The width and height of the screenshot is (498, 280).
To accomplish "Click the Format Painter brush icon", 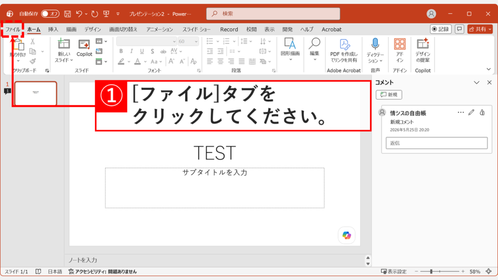I will coord(33,61).
